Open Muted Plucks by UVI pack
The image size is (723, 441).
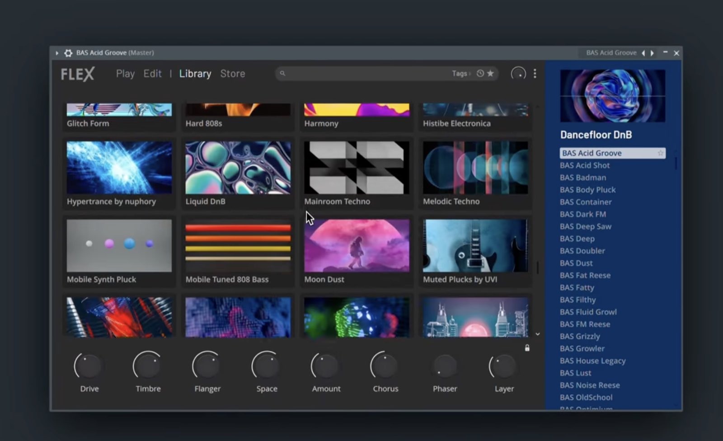click(x=475, y=252)
